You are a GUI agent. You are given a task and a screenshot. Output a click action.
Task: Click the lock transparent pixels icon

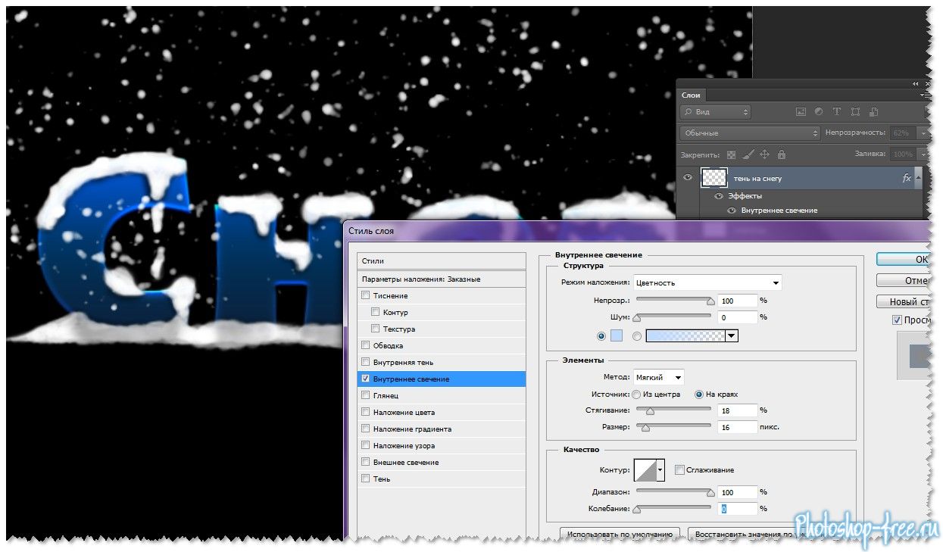point(731,154)
